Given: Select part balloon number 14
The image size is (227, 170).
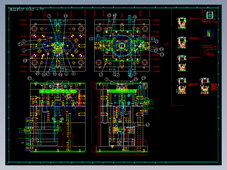Looking at the screenshot, I should pyautogui.click(x=65, y=16).
